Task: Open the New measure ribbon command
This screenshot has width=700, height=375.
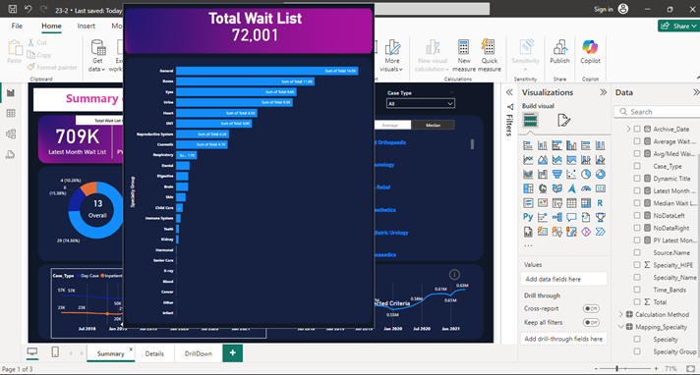Action: 464,55
